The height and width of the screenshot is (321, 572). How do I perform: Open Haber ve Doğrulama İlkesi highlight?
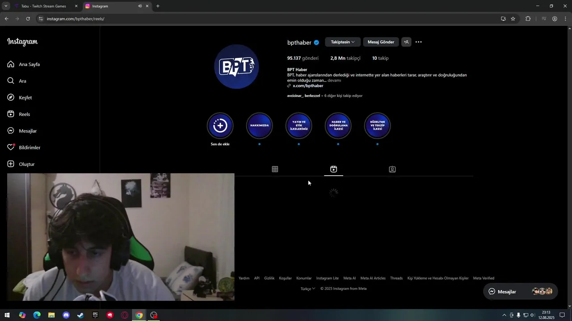click(338, 126)
